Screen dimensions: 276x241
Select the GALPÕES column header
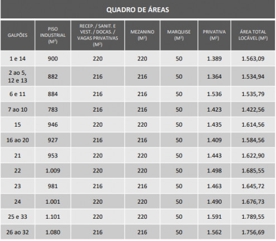coord(17,35)
